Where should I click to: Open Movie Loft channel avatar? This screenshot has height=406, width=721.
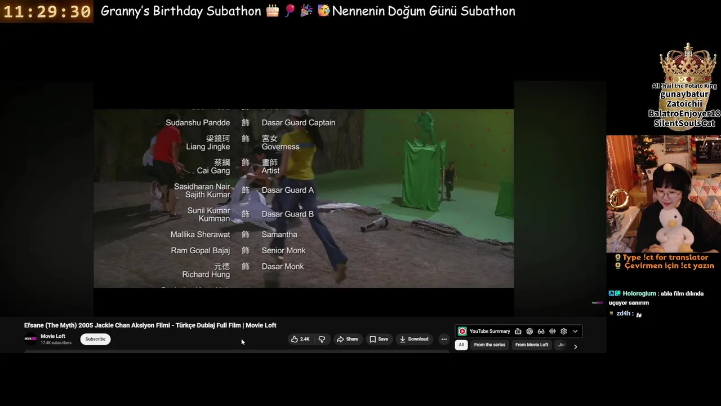tap(30, 339)
